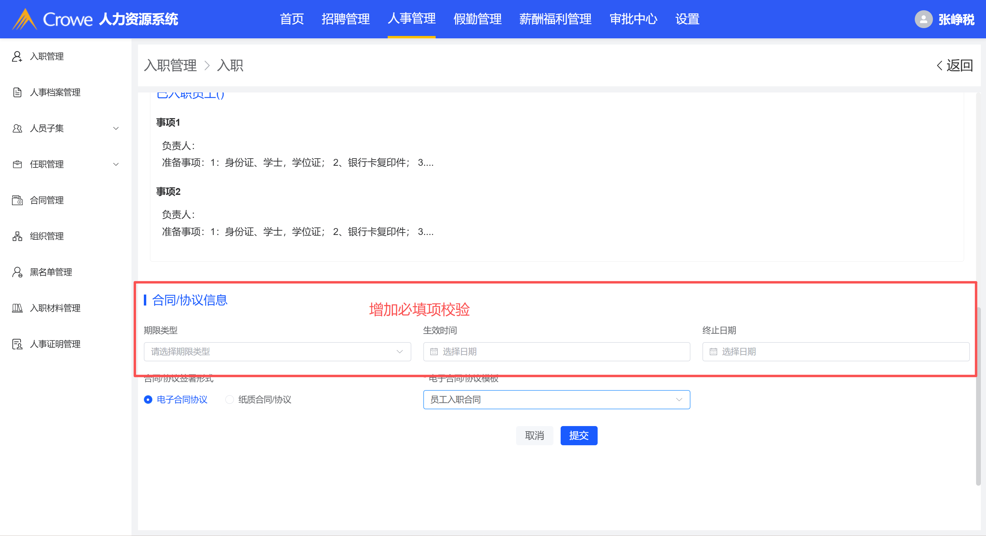Click the 人事证明管理 certificate icon

coord(17,344)
